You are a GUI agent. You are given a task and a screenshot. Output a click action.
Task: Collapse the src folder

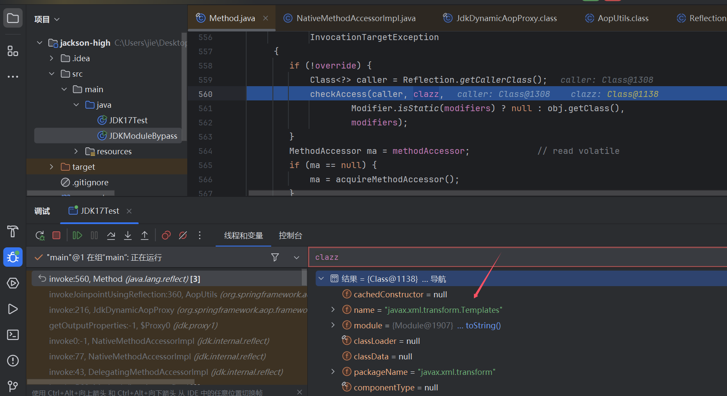point(52,74)
